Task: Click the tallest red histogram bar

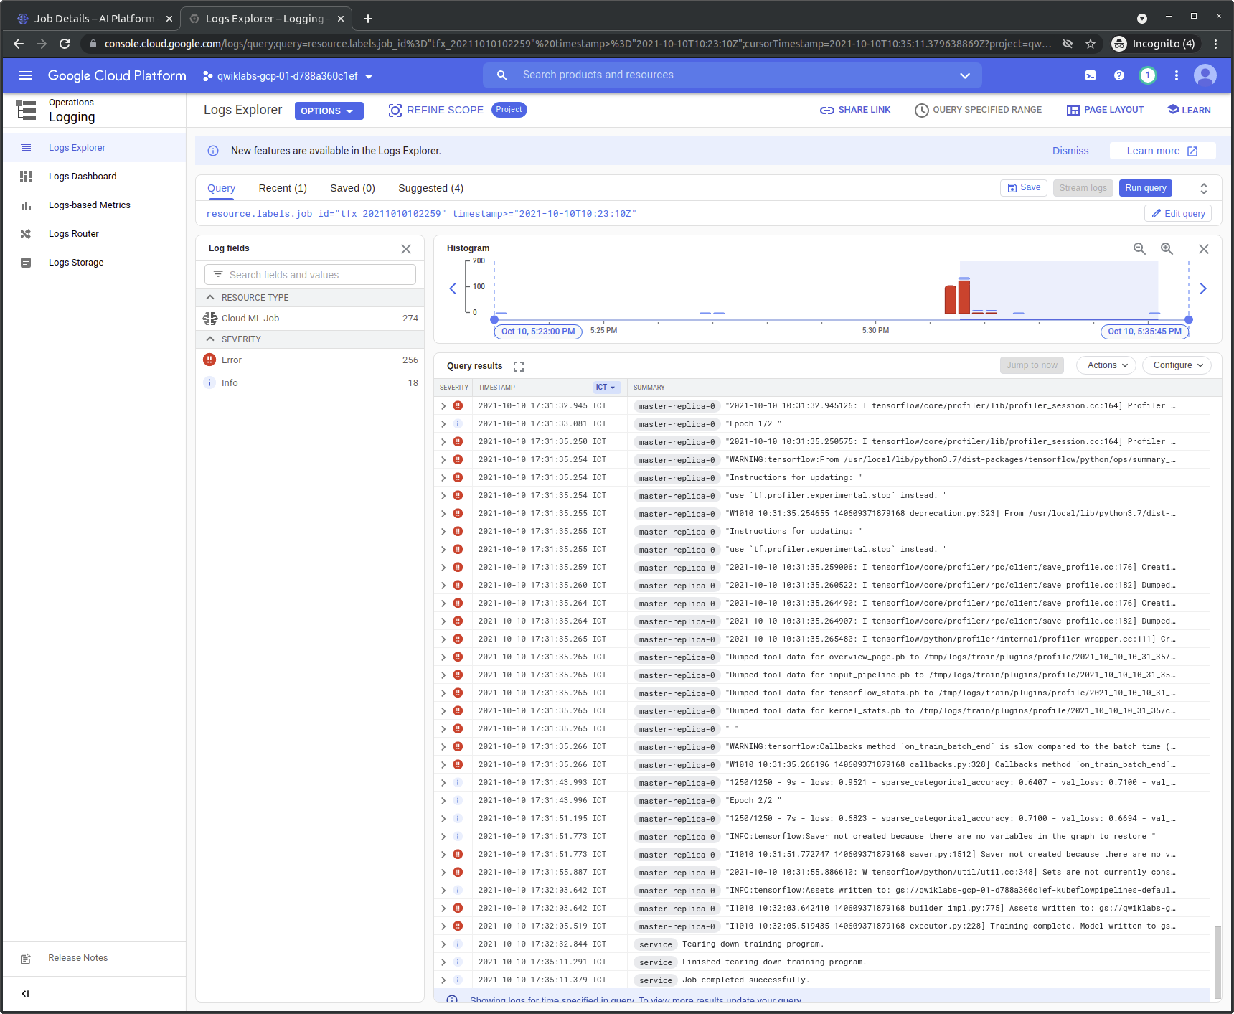Action: (964, 296)
